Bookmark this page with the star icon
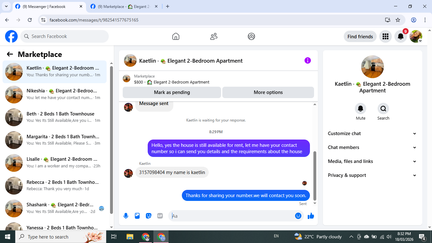The width and height of the screenshot is (432, 243). pyautogui.click(x=398, y=20)
